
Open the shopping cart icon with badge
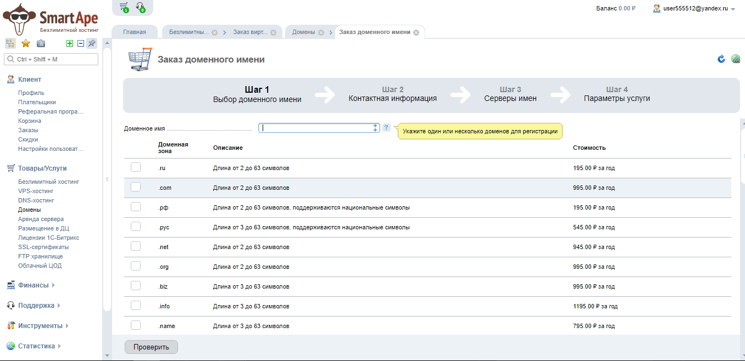[124, 7]
